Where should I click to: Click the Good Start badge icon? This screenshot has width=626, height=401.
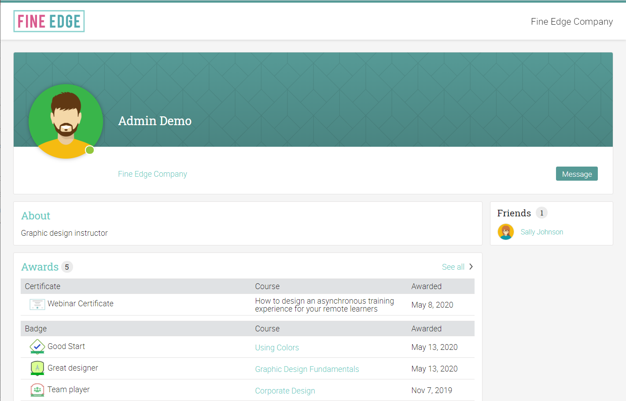coord(37,347)
